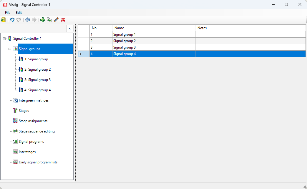
Task: Open Daily signal program lists
Action: click(x=38, y=162)
